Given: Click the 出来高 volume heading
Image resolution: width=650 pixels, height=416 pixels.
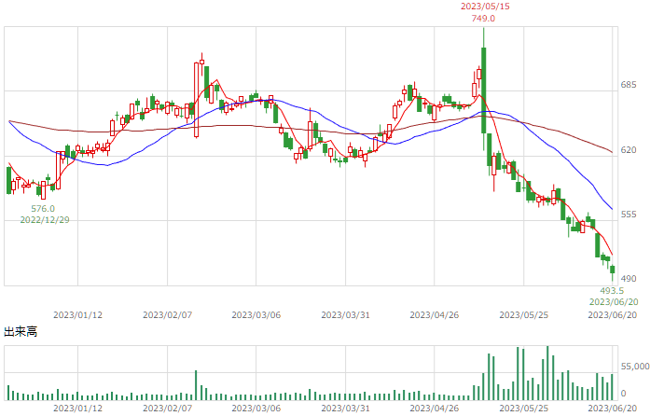Looking at the screenshot, I should (x=21, y=331).
